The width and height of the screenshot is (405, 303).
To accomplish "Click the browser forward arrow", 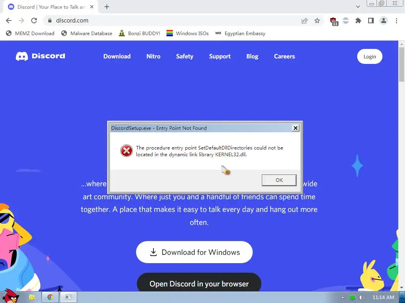I will click(x=21, y=21).
